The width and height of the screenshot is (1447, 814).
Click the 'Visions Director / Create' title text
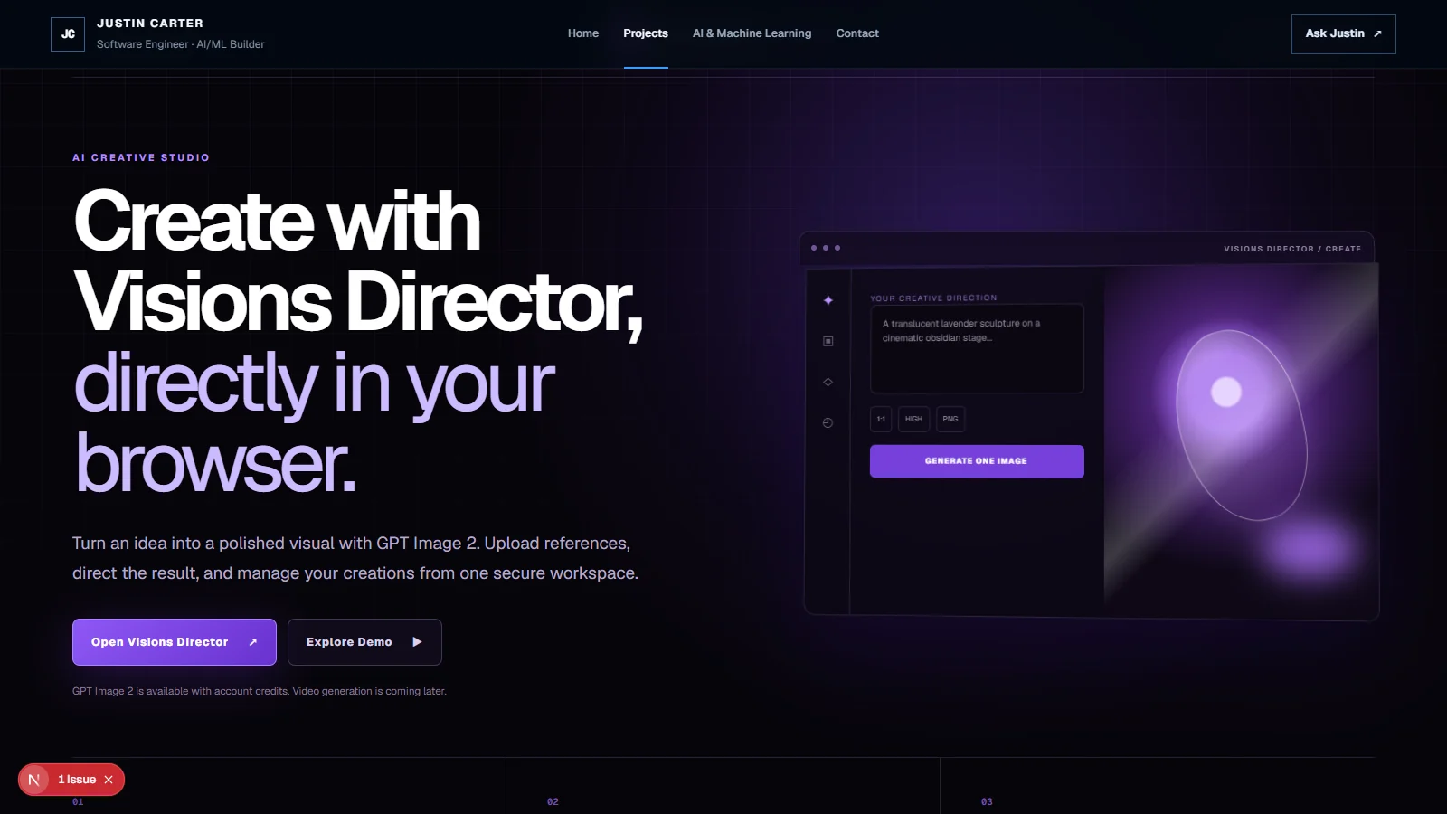tap(1292, 249)
